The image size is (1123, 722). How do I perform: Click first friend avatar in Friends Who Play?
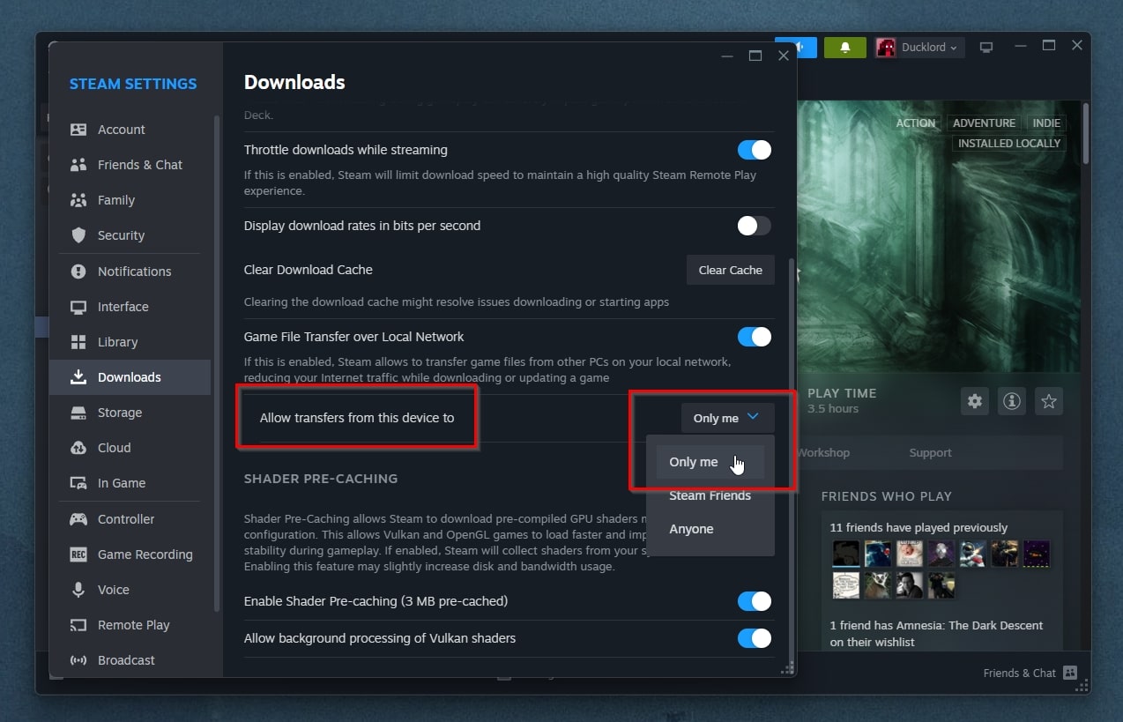pos(846,554)
